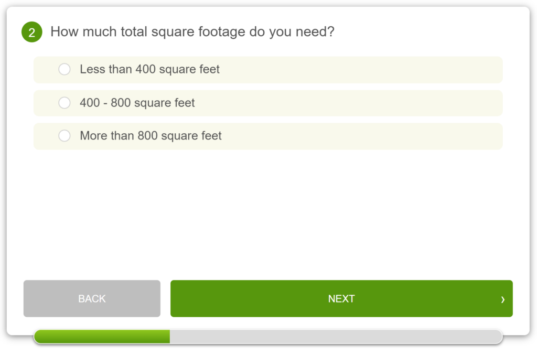Click the "Less than 400 square feet" label text
The width and height of the screenshot is (537, 354).
pyautogui.click(x=149, y=69)
